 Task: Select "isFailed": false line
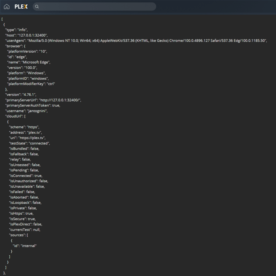tap(22, 192)
